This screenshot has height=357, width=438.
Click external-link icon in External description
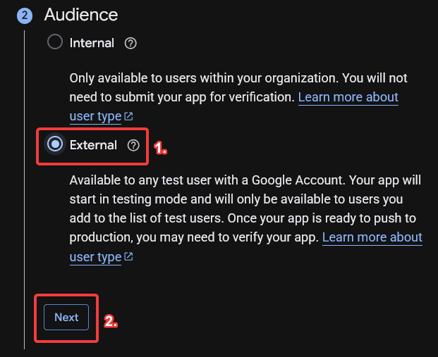click(x=128, y=257)
